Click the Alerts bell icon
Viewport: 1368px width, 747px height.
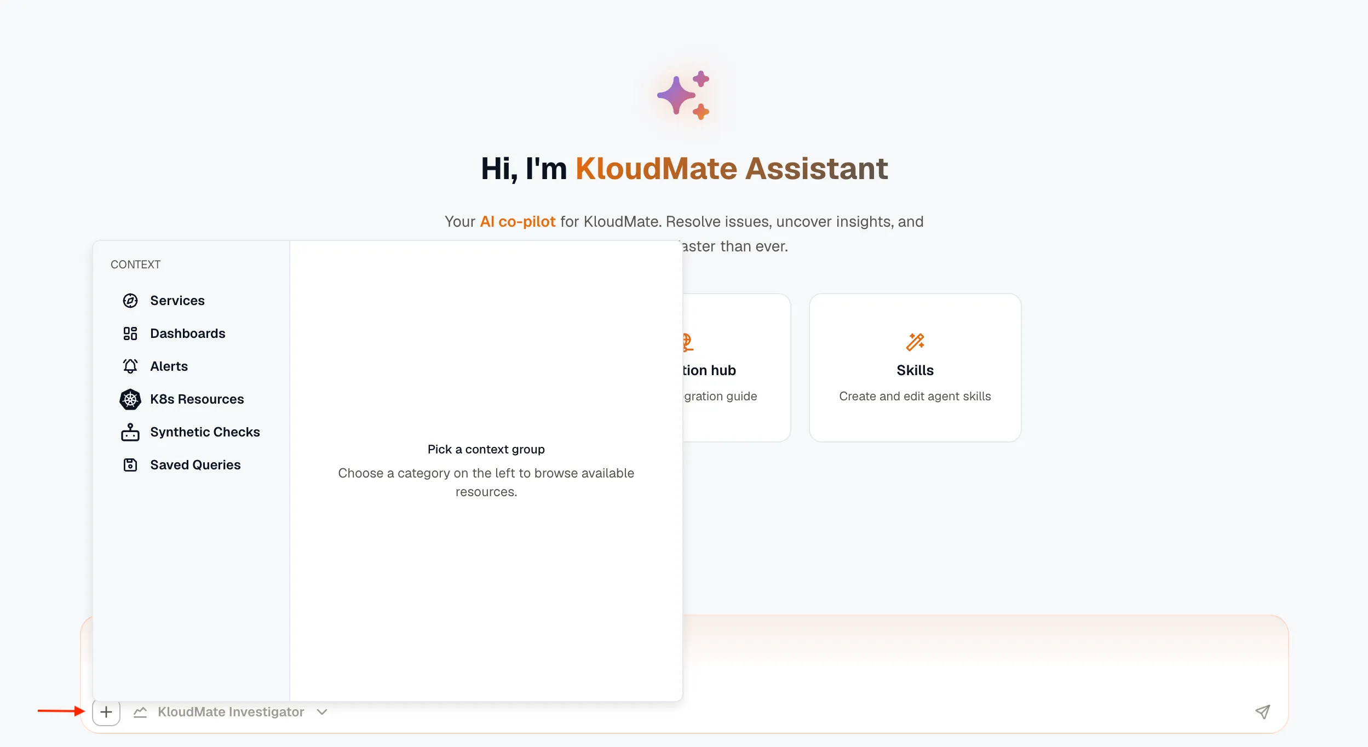(130, 366)
